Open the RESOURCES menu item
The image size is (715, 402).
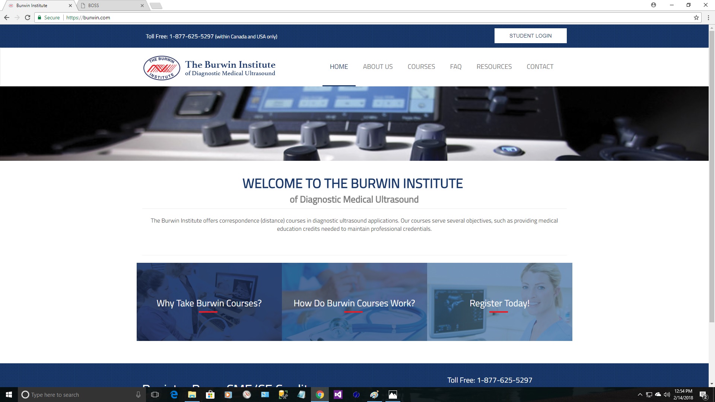(x=494, y=67)
